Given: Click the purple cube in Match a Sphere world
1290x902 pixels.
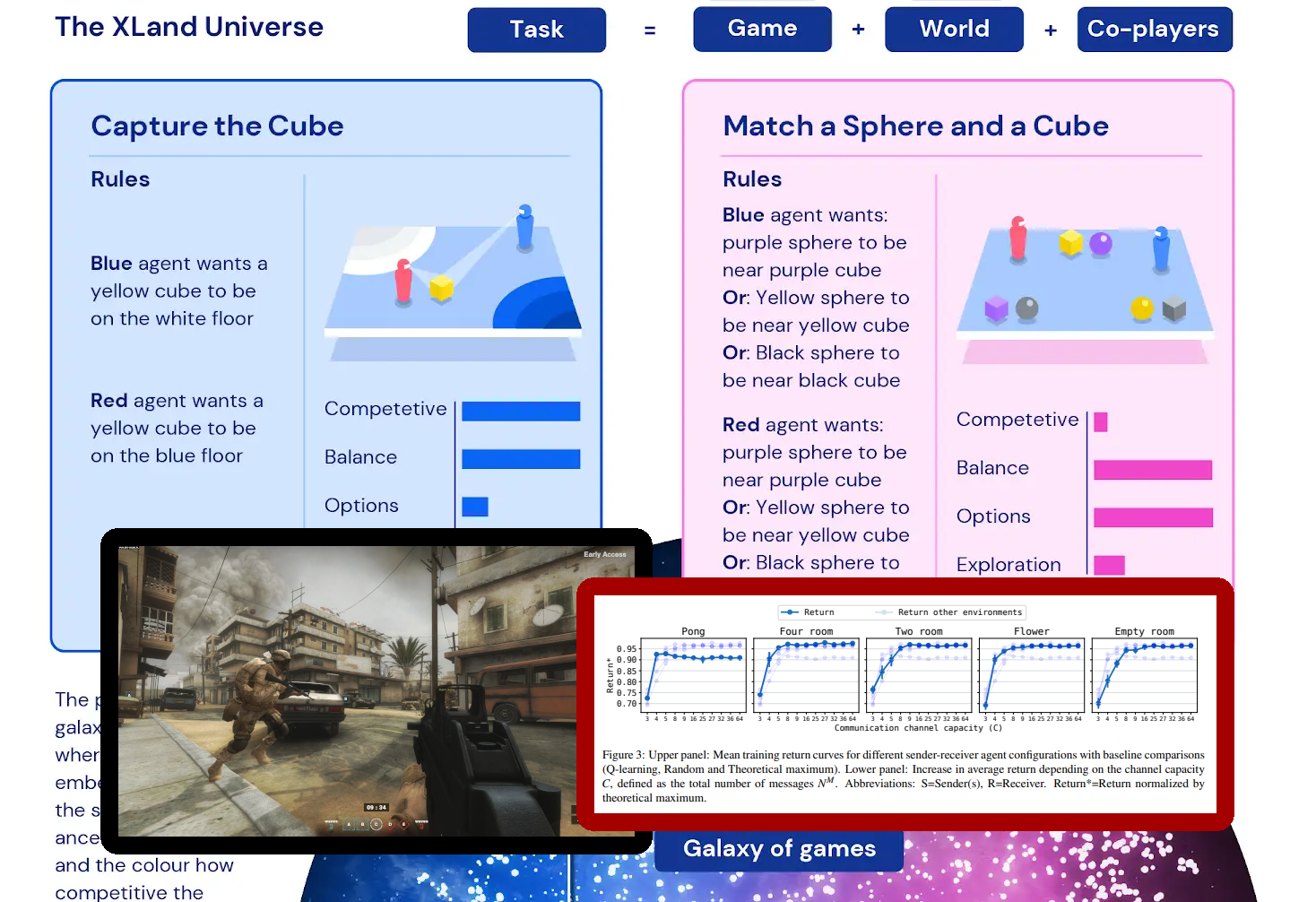Looking at the screenshot, I should pyautogui.click(x=997, y=309).
